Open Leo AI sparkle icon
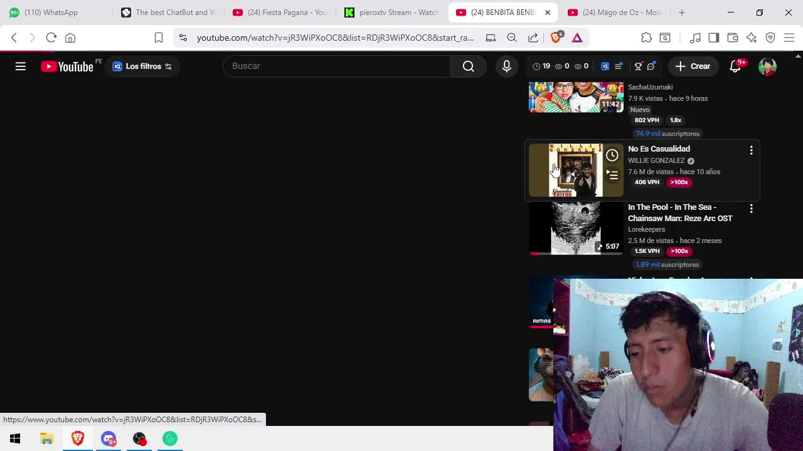This screenshot has height=451, width=803. (752, 38)
